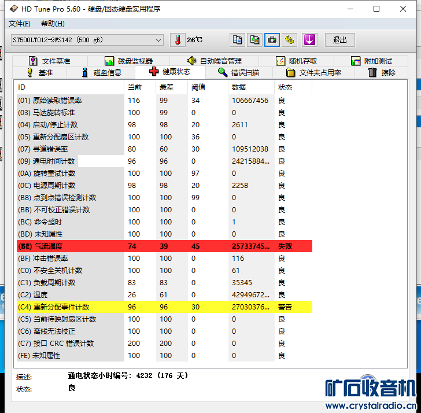Click the 阈值 column header
Viewport: 421px width, 413px height.
pos(208,87)
